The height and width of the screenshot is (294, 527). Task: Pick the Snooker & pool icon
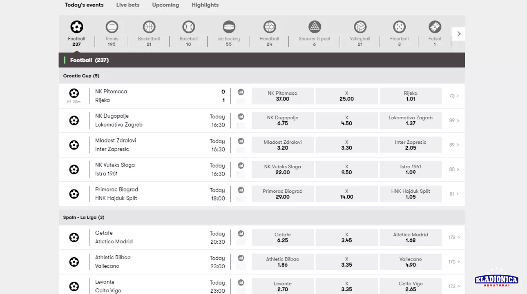click(314, 27)
